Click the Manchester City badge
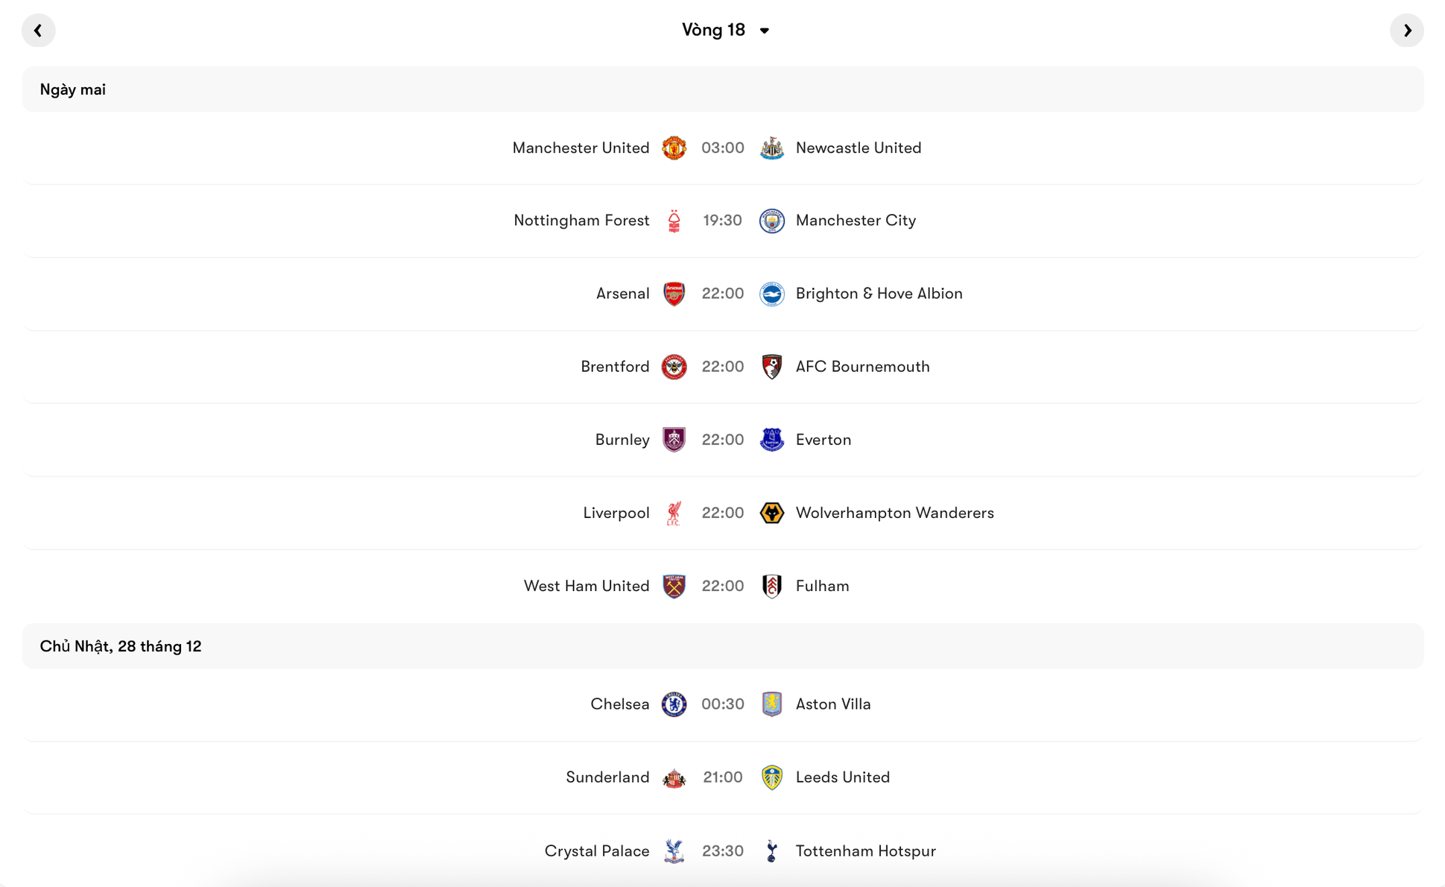The image size is (1445, 887). pyautogui.click(x=772, y=221)
